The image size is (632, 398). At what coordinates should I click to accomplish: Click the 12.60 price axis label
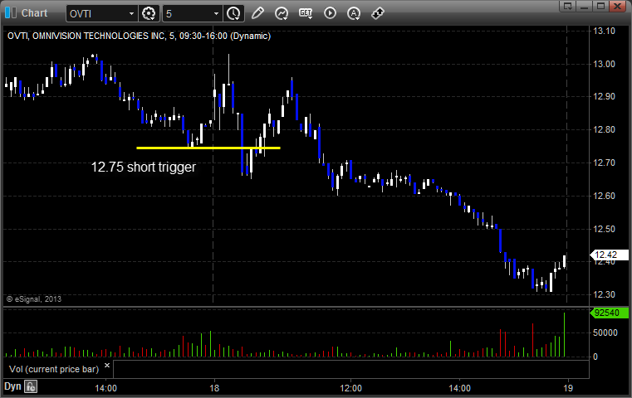click(605, 196)
